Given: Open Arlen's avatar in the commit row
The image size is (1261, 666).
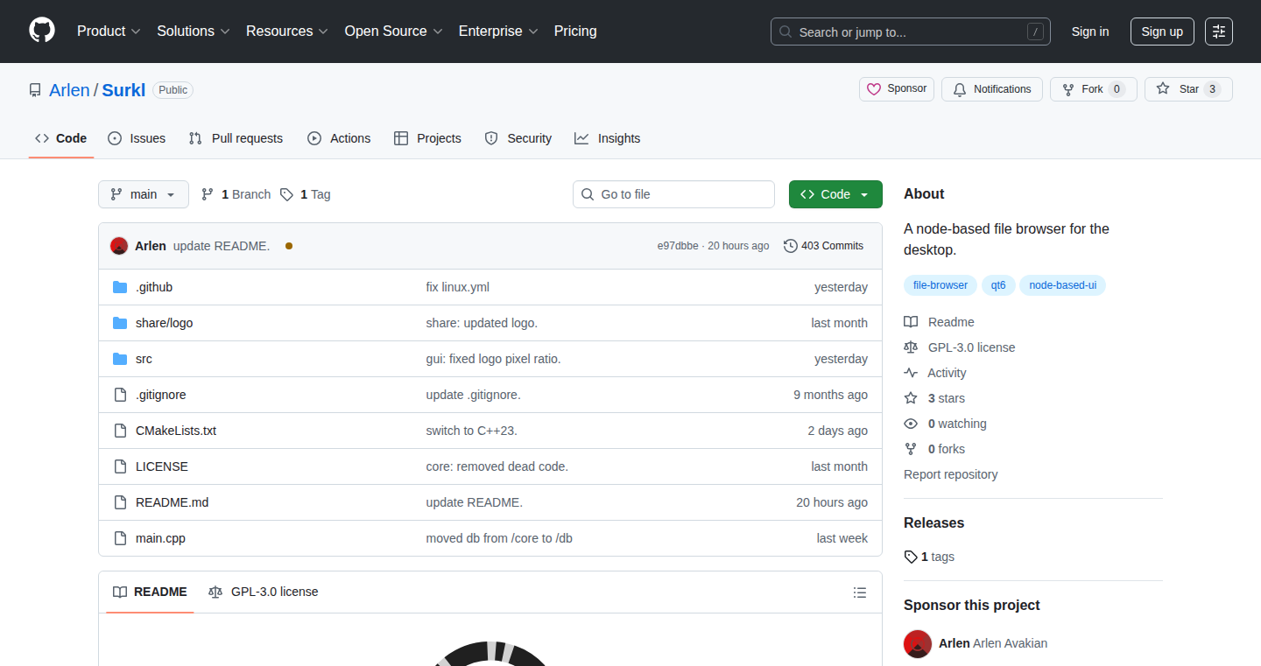Looking at the screenshot, I should 119,246.
